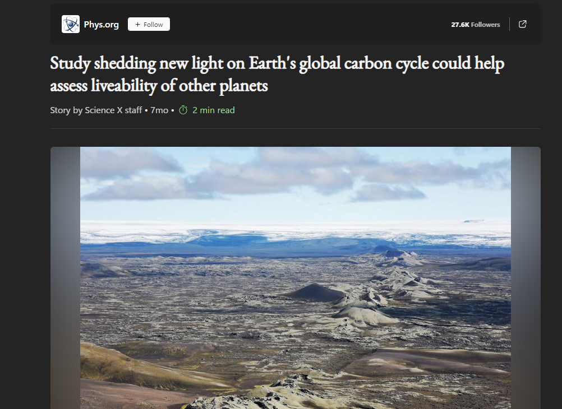562x409 pixels.
Task: Click the left blurred margin of image
Action: point(65,278)
